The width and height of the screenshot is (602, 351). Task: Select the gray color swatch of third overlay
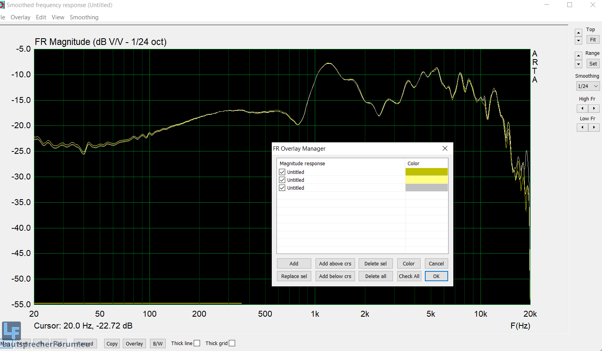tap(426, 188)
